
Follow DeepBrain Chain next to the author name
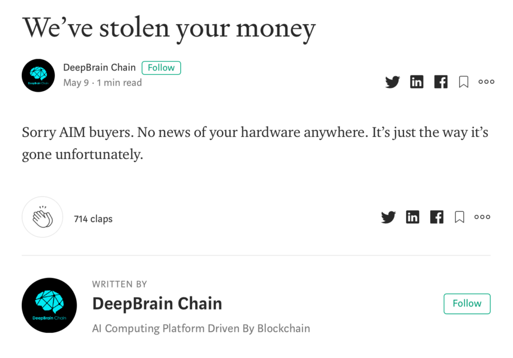(161, 68)
